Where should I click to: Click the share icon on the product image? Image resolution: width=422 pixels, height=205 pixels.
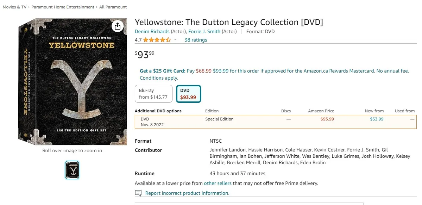117,26
